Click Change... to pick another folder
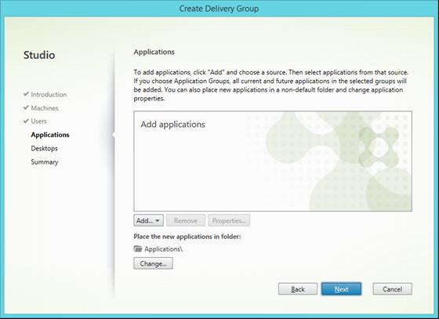439x319 pixels. point(153,263)
